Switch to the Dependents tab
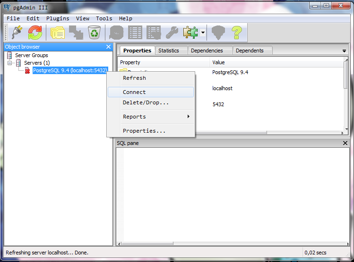354x262 pixels. 252,51
